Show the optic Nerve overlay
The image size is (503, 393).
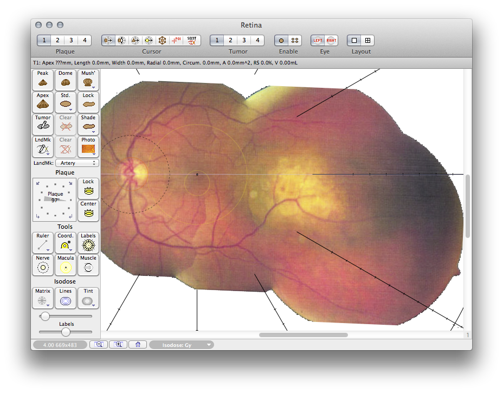[43, 265]
